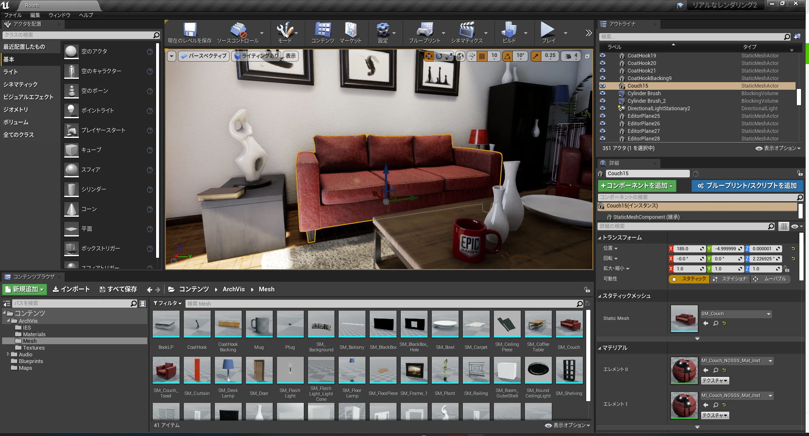The width and height of the screenshot is (809, 436).
Task: Open the details property matrix grid icon
Action: [x=783, y=226]
